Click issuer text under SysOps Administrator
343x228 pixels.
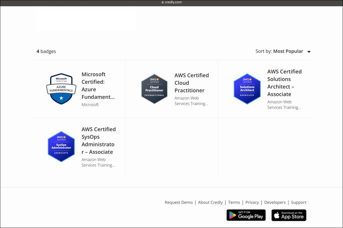98,162
